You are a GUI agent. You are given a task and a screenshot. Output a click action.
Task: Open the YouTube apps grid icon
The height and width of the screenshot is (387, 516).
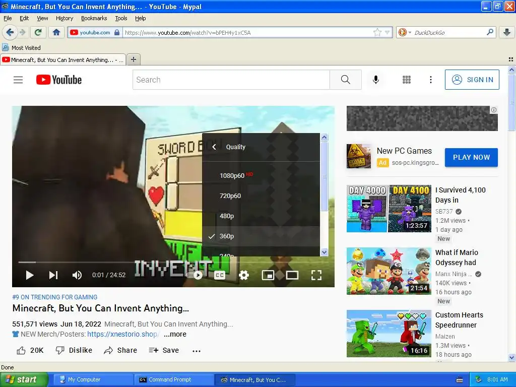407,80
